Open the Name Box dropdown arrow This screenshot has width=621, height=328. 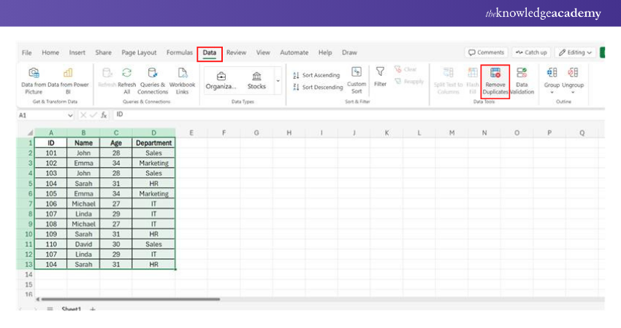(x=70, y=115)
